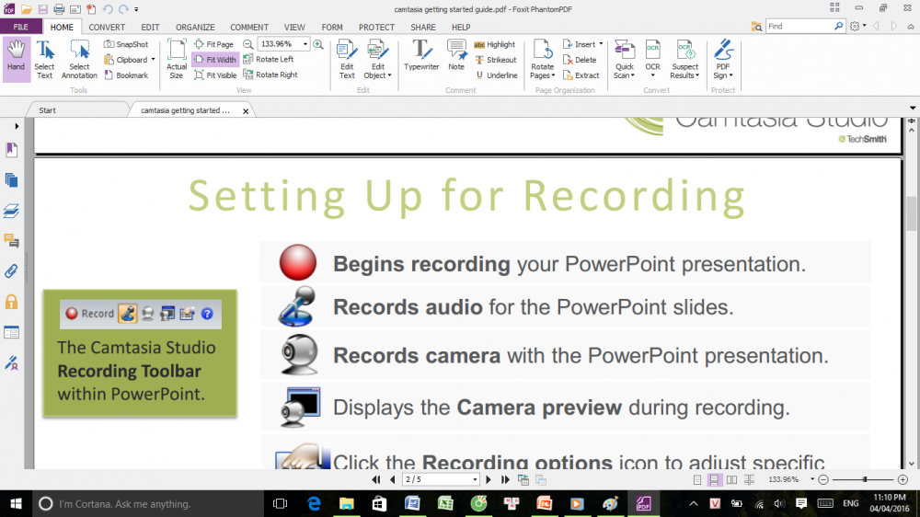Switch to the ORGANIZE ribbon tab
The width and height of the screenshot is (920, 517).
[195, 27]
